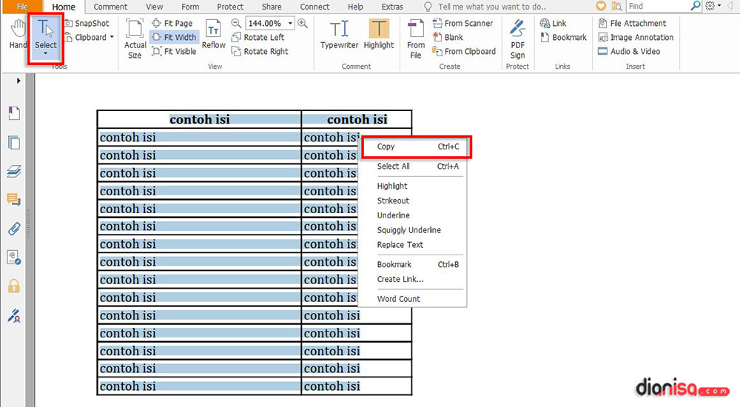The height and width of the screenshot is (407, 740).
Task: Click the SnapShot tool
Action: pyautogui.click(x=87, y=23)
